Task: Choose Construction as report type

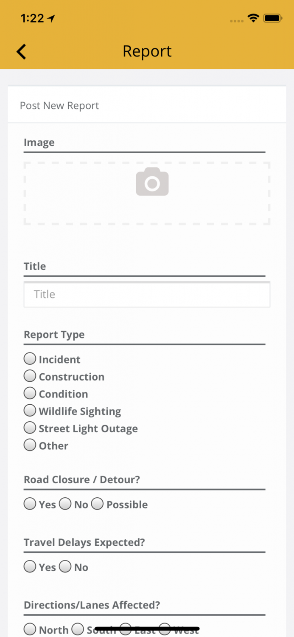Action: [30, 376]
